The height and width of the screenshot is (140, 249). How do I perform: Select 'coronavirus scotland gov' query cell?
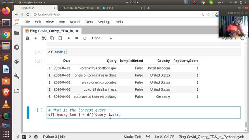tap(98, 68)
